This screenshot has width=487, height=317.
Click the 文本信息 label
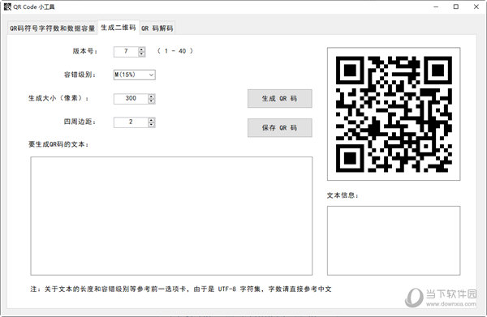pyautogui.click(x=343, y=195)
